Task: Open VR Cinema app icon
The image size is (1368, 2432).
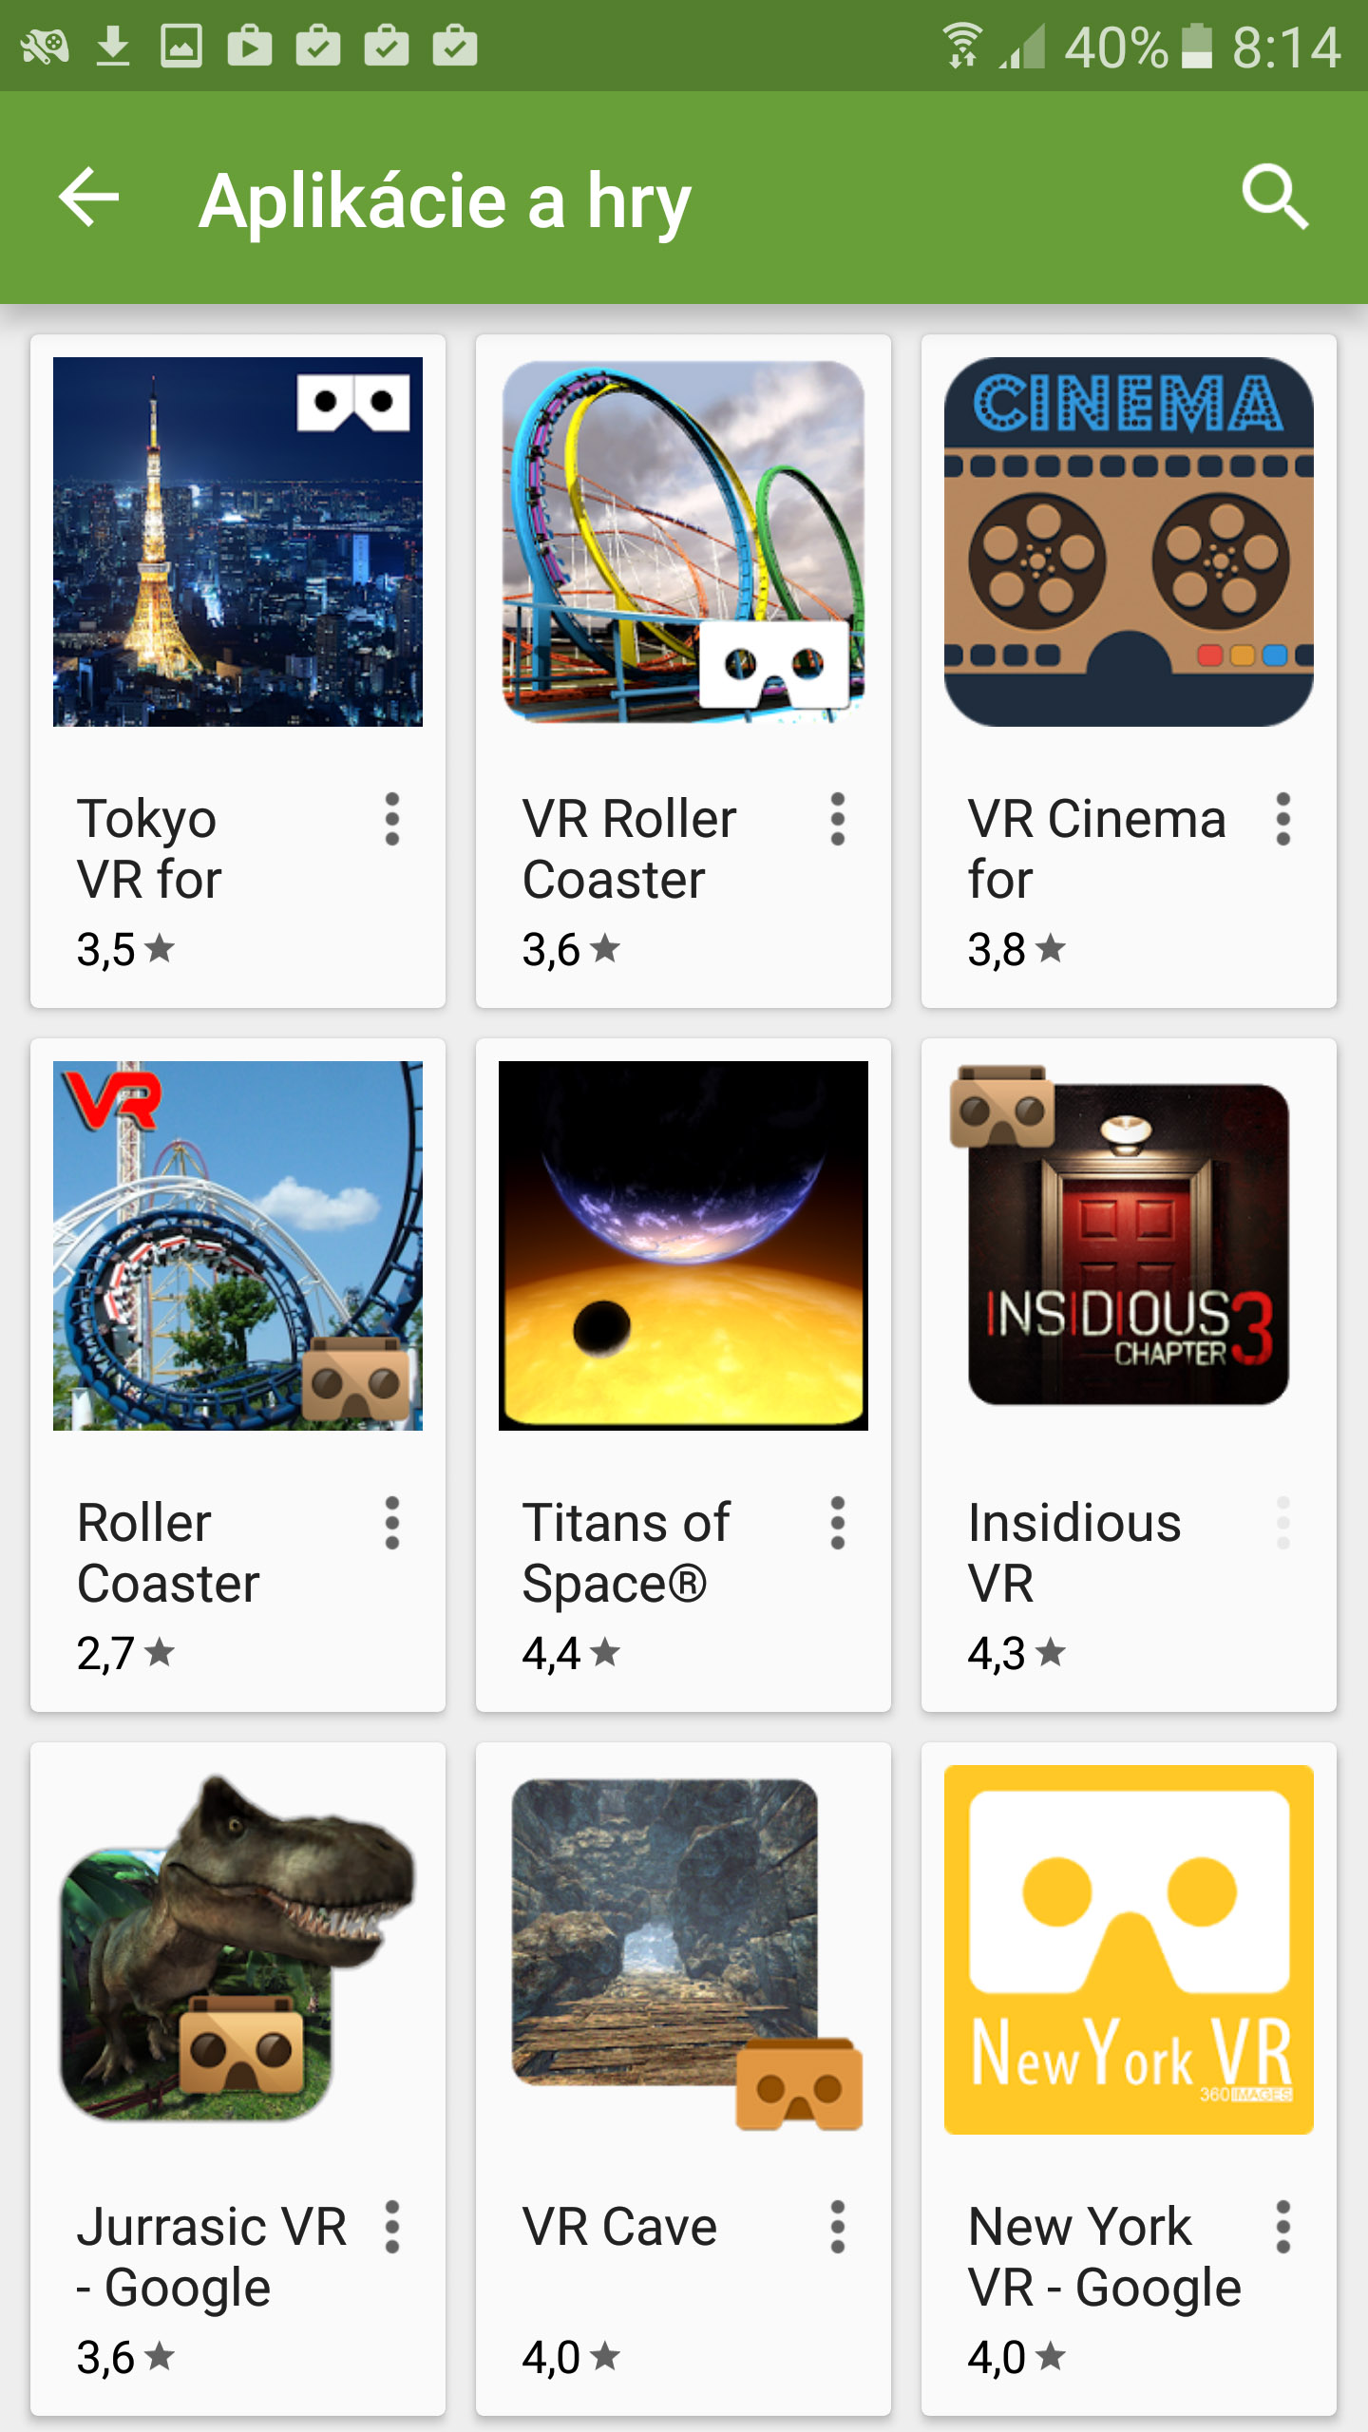Action: [x=1129, y=541]
